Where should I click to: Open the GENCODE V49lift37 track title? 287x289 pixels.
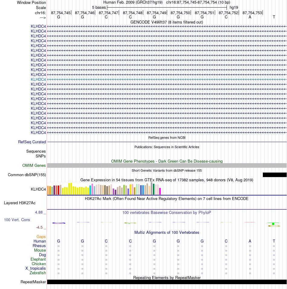(167, 22)
